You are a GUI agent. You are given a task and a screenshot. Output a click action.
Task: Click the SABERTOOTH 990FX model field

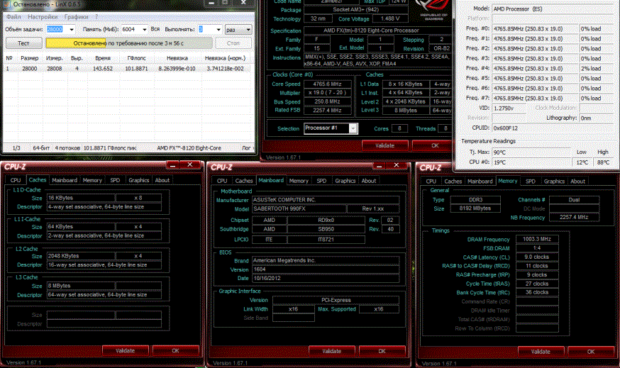click(299, 208)
